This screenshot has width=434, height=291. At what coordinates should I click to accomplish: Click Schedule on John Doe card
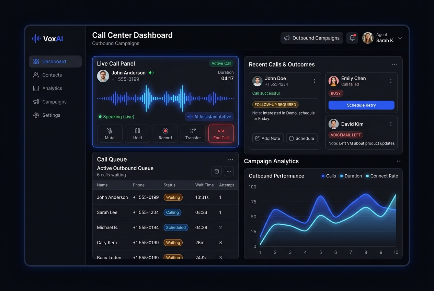[302, 138]
